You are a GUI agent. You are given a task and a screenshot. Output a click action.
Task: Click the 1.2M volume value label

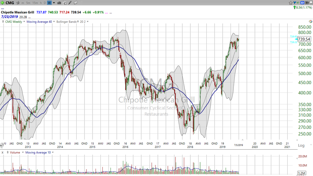coord(301,173)
